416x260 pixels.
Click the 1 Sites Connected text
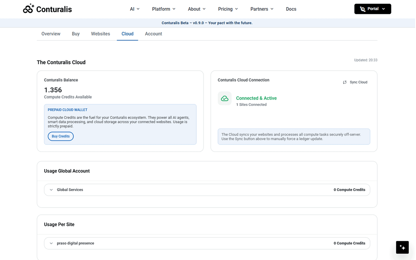pyautogui.click(x=251, y=105)
